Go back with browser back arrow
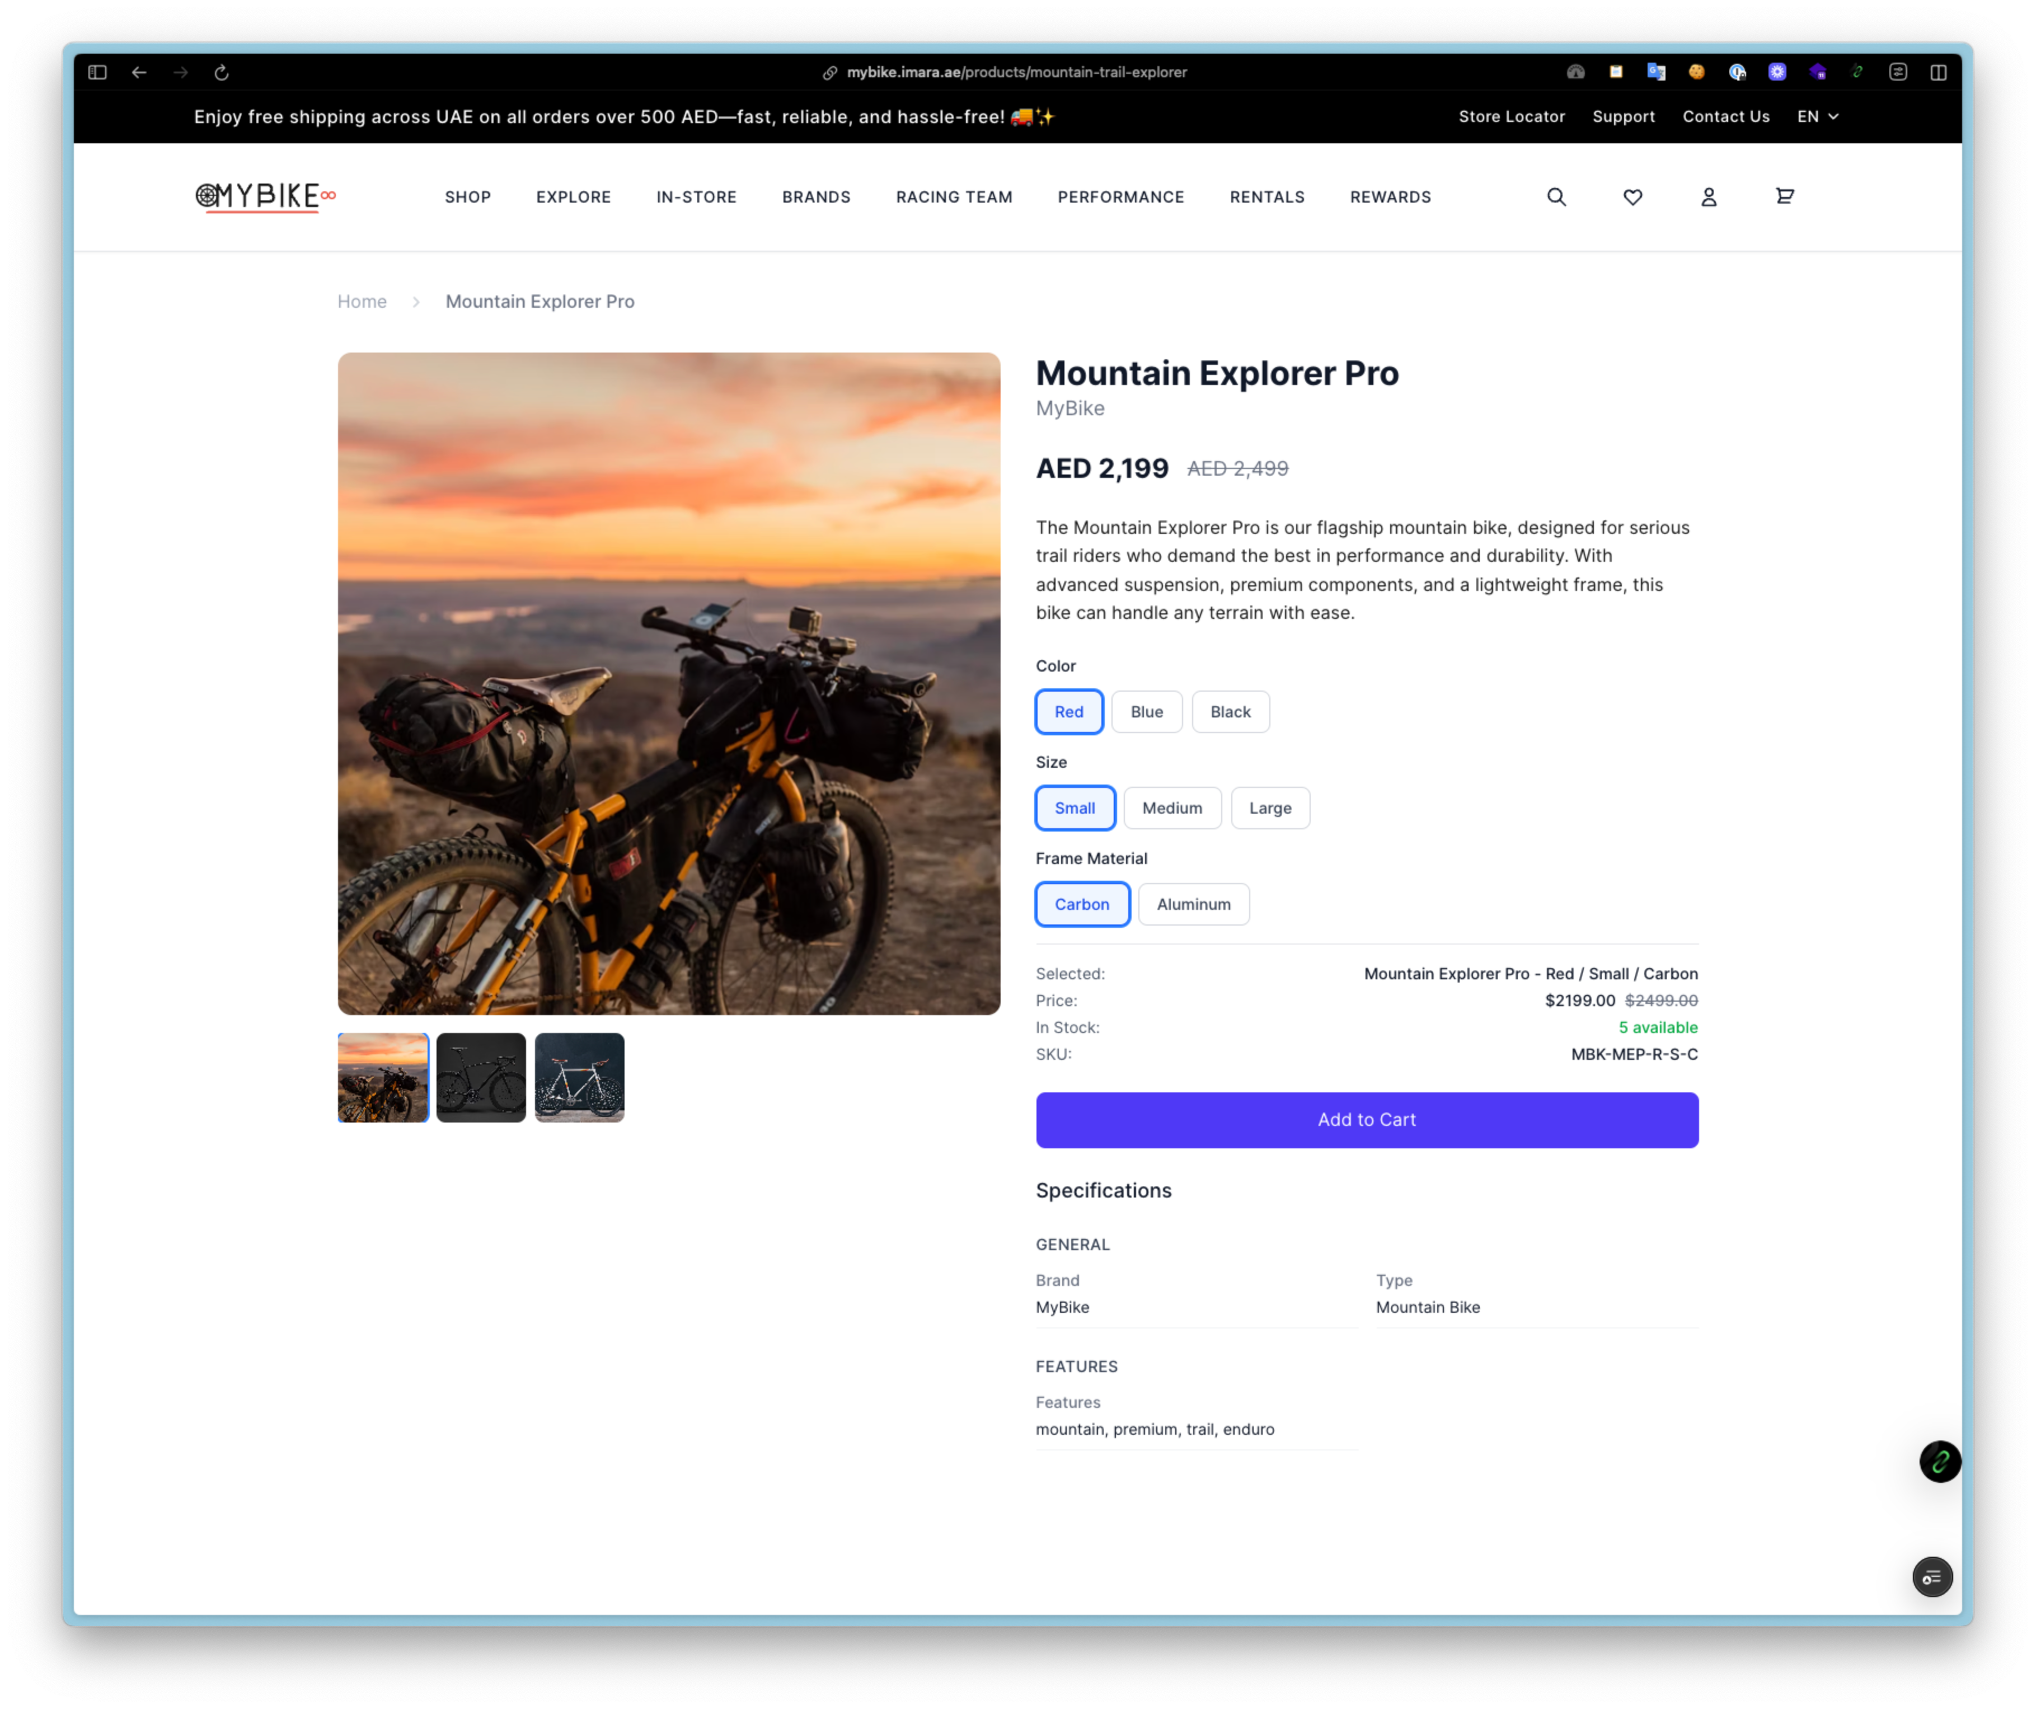Screen dimensions: 2036x1709 139,73
